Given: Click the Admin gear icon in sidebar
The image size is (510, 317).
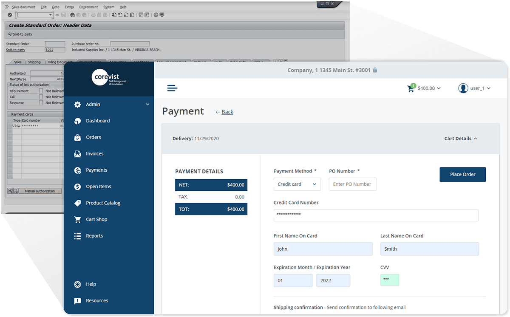Looking at the screenshot, I should point(77,105).
